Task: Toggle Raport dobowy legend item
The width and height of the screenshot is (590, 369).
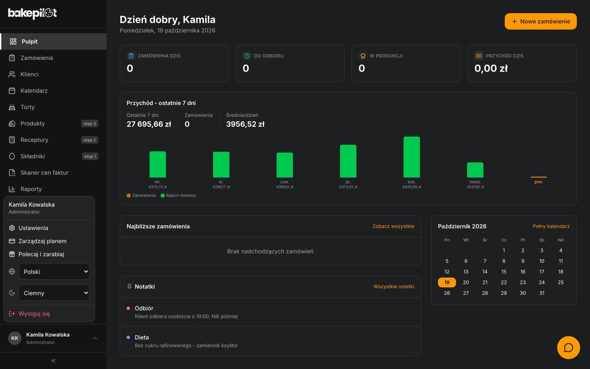Action: 178,195
